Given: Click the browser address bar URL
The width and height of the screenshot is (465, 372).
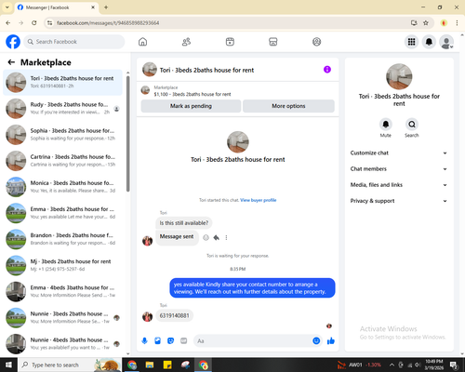Looking at the screenshot, I should point(108,23).
